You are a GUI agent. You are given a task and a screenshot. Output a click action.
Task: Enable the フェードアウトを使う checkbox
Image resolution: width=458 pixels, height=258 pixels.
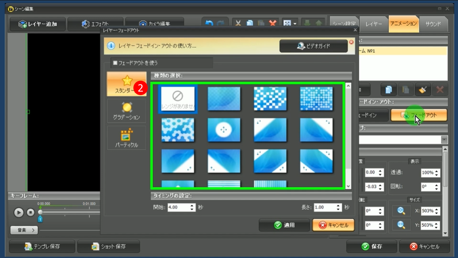point(115,63)
